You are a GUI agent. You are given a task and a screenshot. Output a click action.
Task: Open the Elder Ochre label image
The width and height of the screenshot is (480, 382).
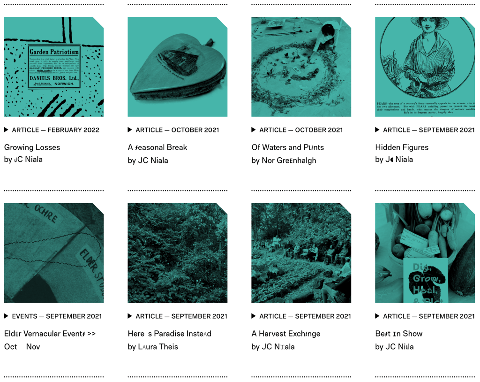tap(54, 253)
